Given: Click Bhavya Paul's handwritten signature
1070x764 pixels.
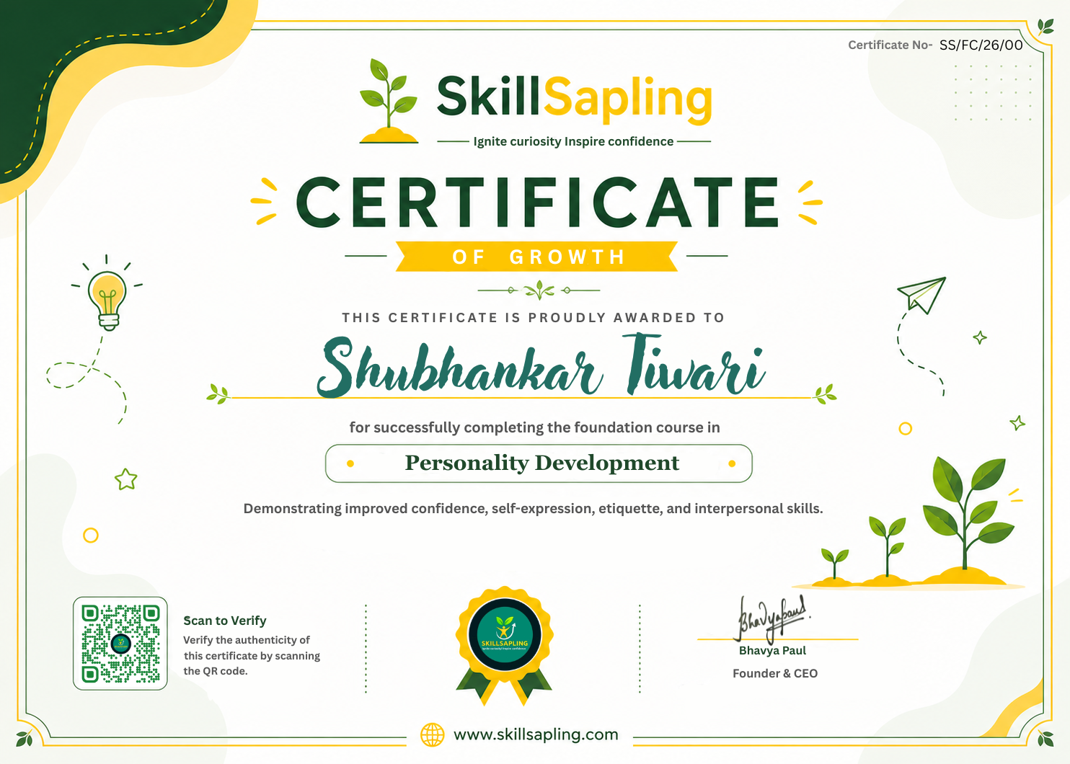Looking at the screenshot, I should coord(771,618).
